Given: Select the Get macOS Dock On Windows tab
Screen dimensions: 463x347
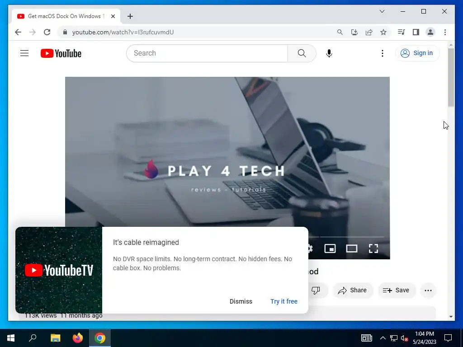Looking at the screenshot, I should point(66,16).
